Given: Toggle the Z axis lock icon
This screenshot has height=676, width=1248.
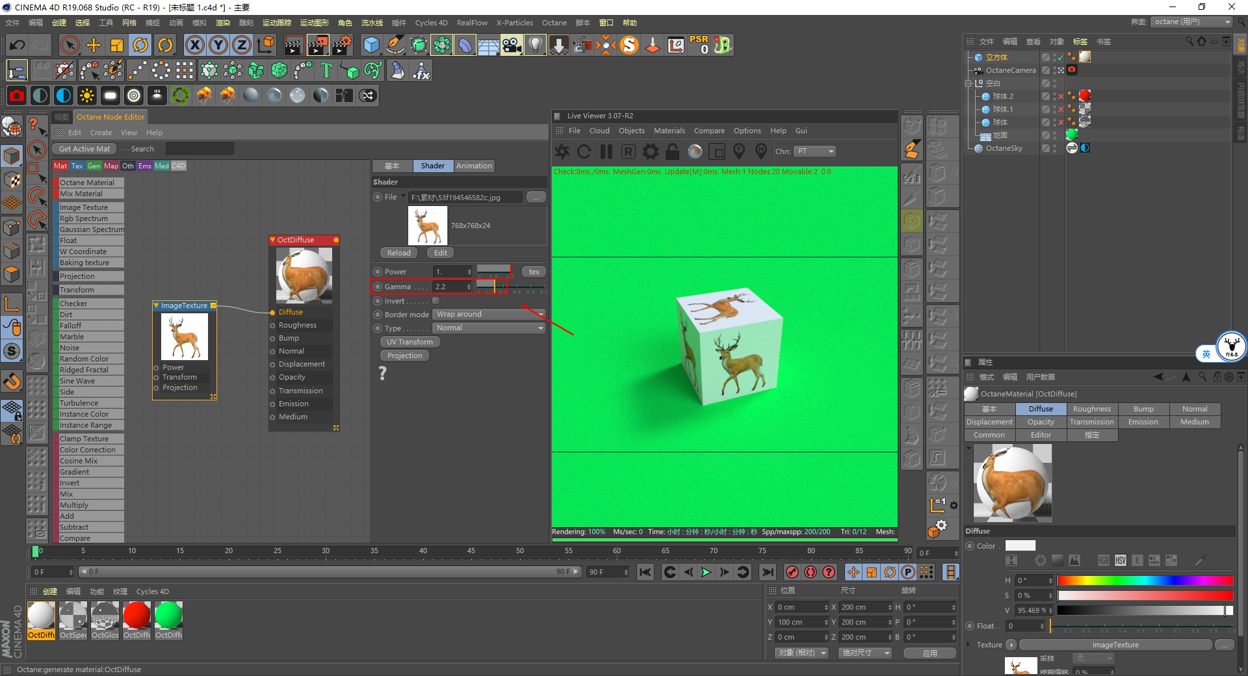Looking at the screenshot, I should [x=241, y=45].
